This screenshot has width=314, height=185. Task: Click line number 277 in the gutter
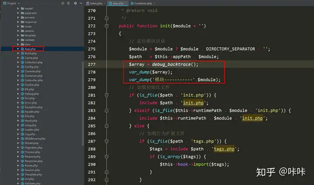click(92, 64)
